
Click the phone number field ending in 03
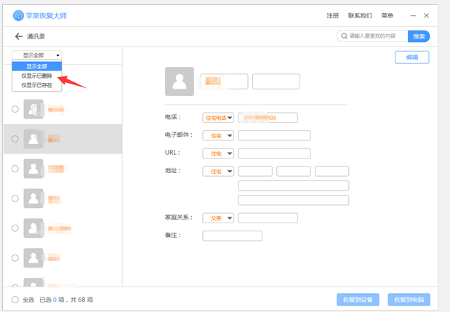tap(268, 118)
